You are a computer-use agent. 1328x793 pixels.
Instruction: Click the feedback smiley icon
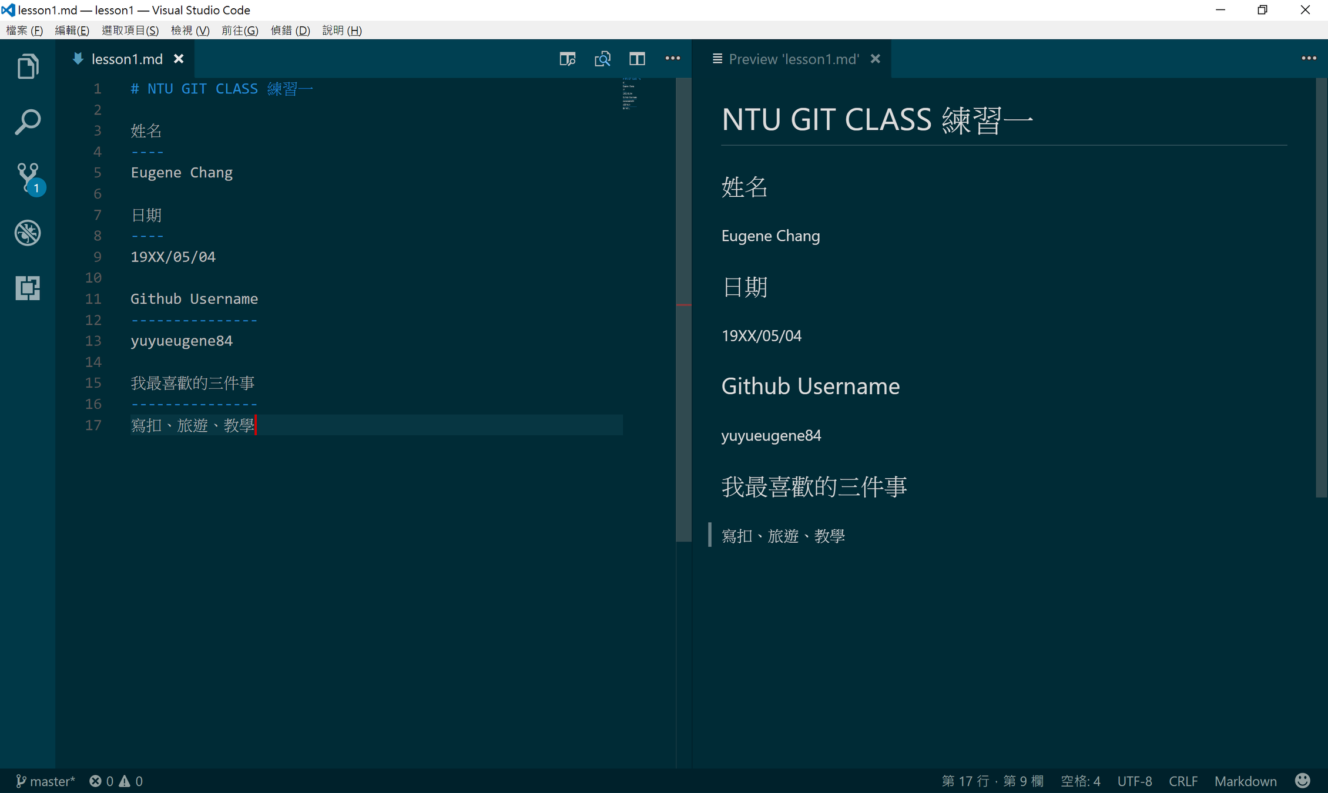pyautogui.click(x=1302, y=781)
